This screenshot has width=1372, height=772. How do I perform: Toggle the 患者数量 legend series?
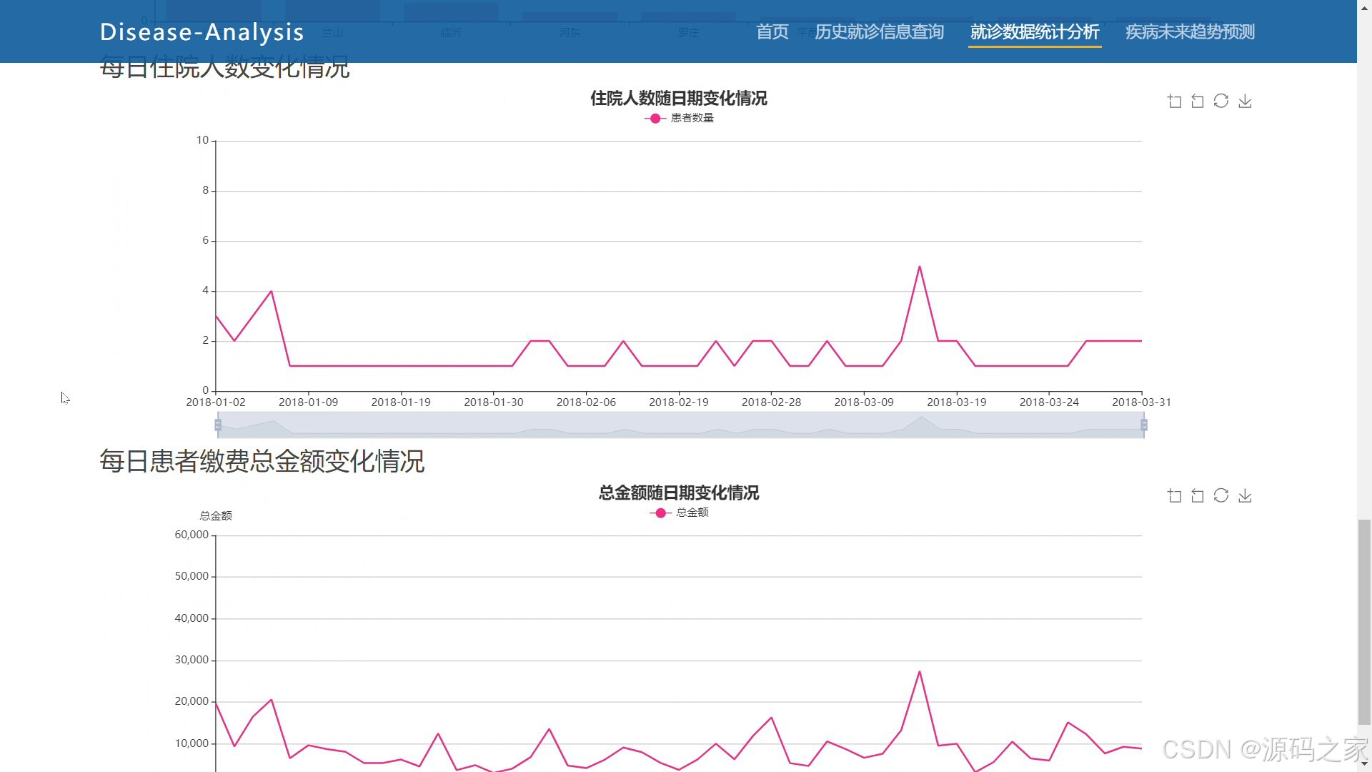coord(679,118)
